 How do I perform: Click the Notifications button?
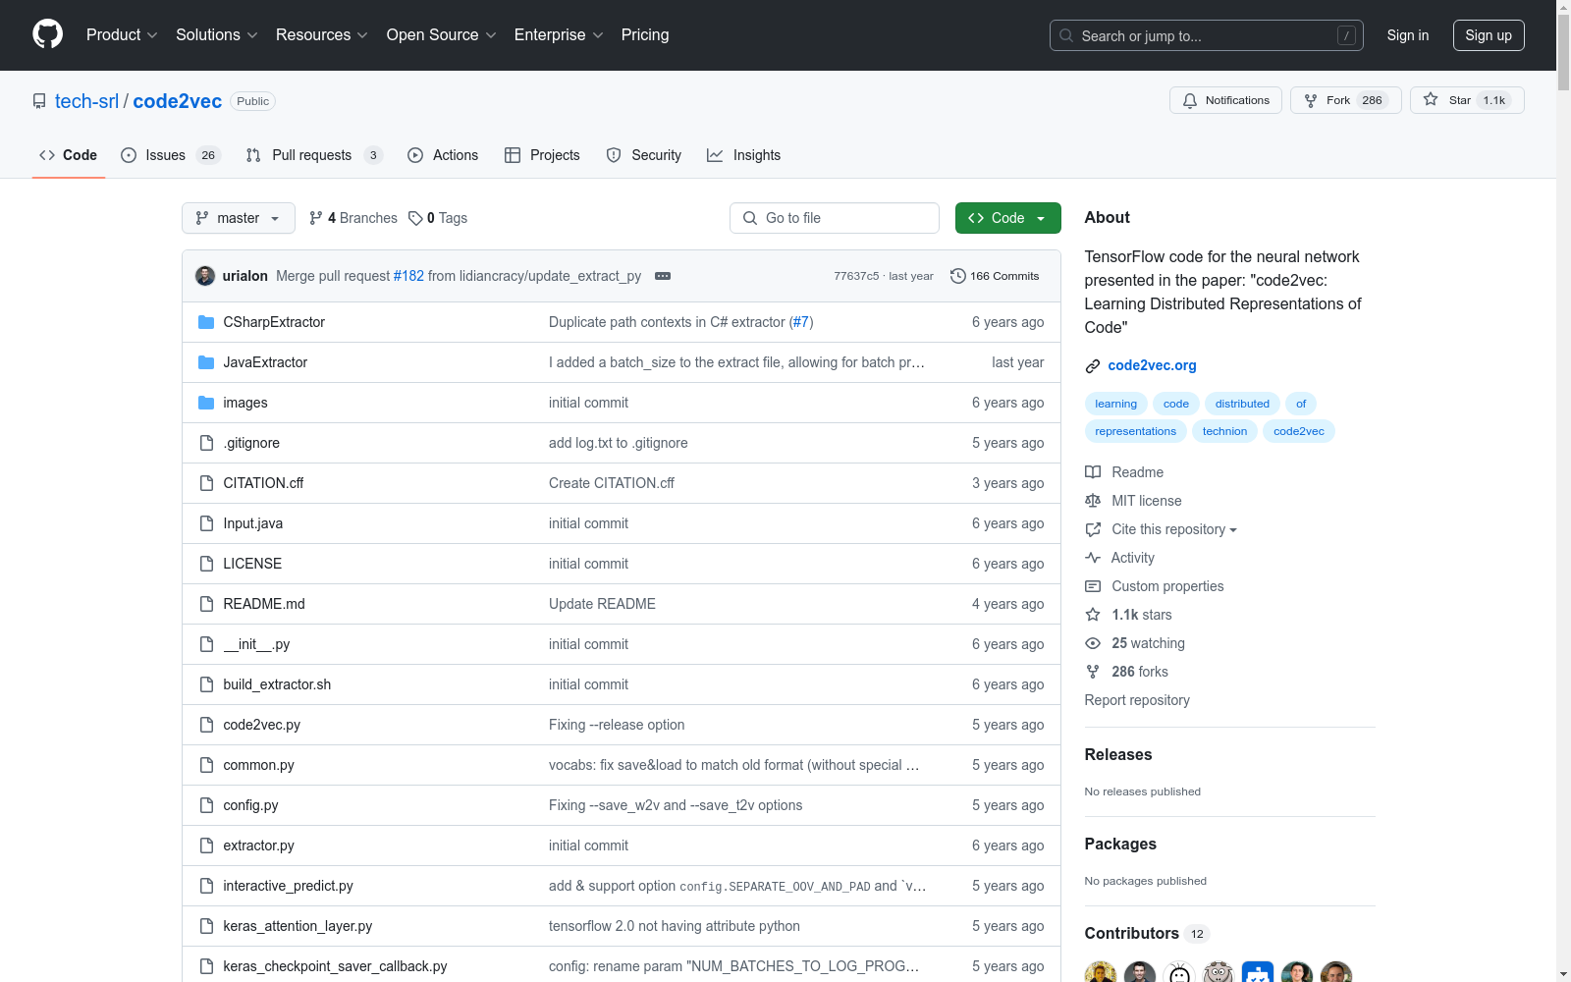point(1225,100)
